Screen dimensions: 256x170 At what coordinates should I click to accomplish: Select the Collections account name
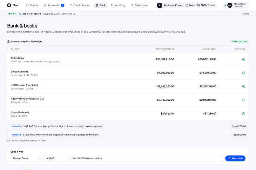coord(17,58)
